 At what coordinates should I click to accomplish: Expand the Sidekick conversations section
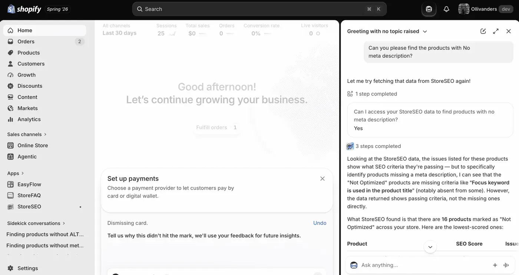click(36, 223)
